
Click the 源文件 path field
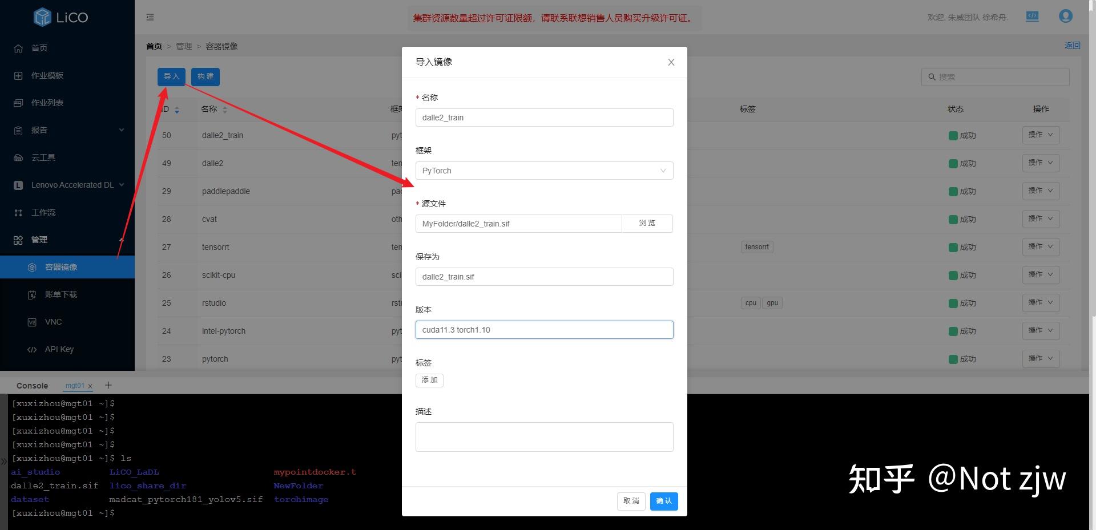pyautogui.click(x=518, y=224)
